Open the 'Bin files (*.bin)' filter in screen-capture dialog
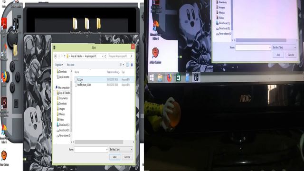 click(x=121, y=150)
